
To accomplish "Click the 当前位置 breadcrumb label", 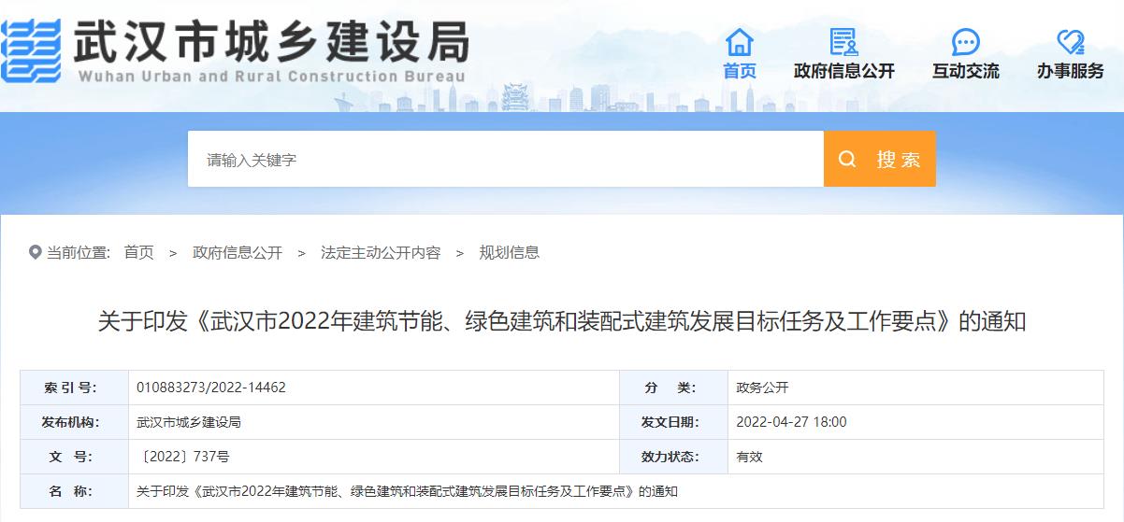I will (79, 252).
